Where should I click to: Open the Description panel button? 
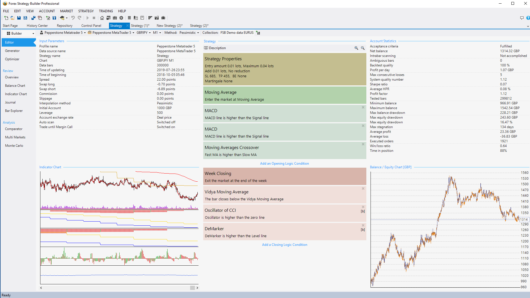point(215,48)
